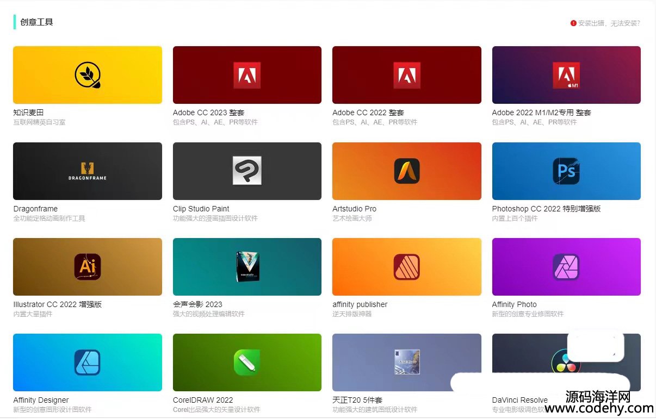Click the Clip Studio Paint title text
656x419 pixels.
click(201, 209)
